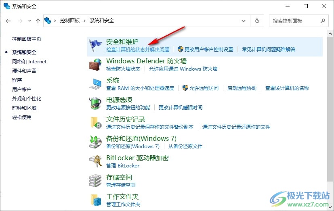Viewport: 334px width, 211px height.
Task: Click 管理工作文件夹 link
Action: [123, 205]
